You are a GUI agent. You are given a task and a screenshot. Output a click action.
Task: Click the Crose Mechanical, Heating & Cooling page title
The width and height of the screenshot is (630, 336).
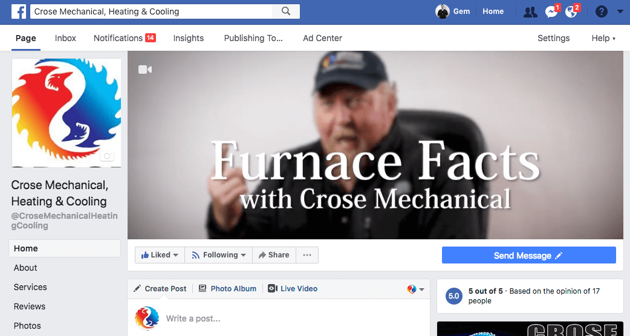tap(59, 193)
